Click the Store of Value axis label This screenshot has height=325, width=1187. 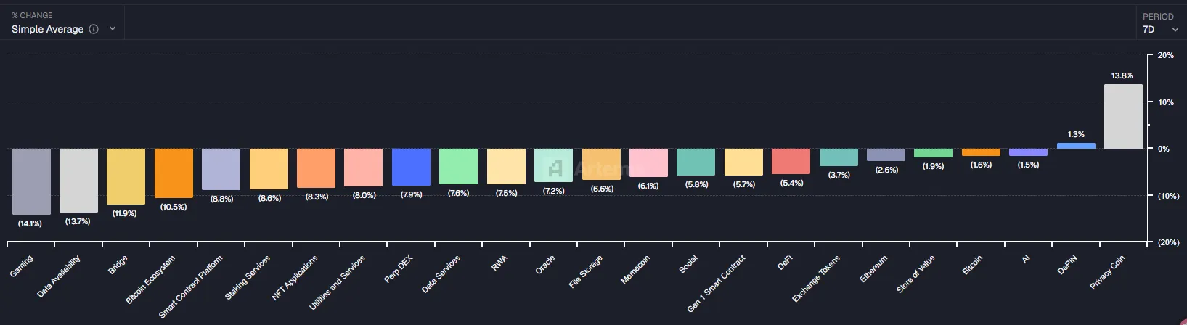915,274
